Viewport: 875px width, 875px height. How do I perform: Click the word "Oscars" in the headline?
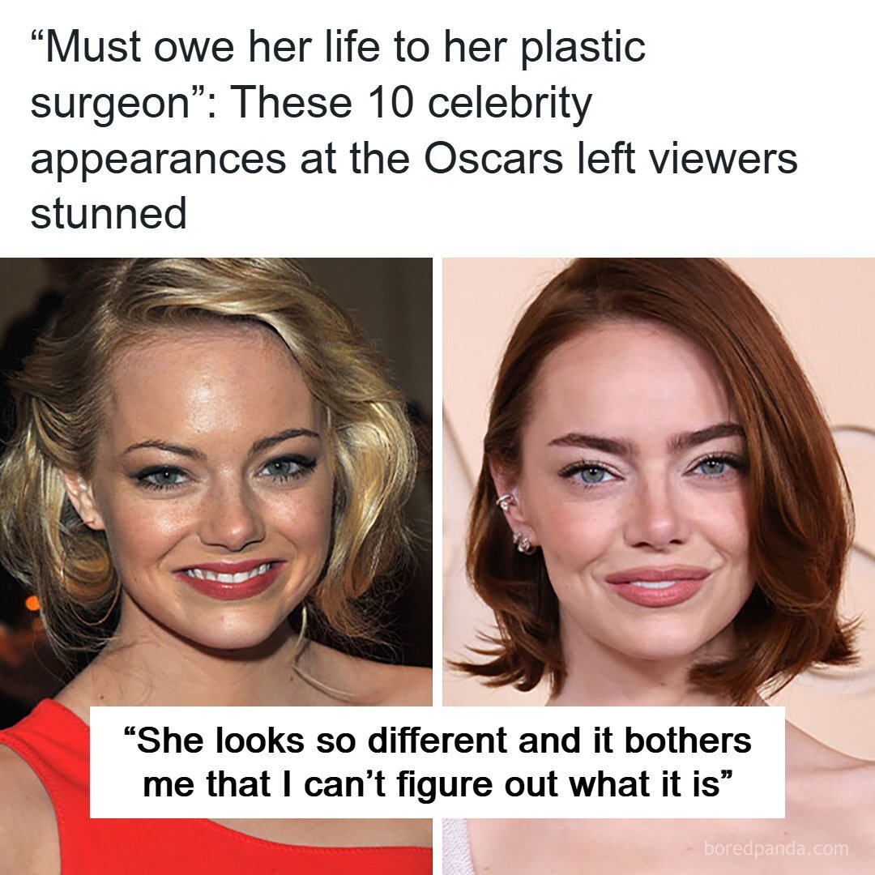point(493,159)
